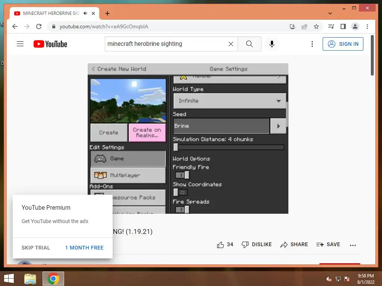Like the video with thumbs up
Viewport: 382px width, 286px height.
point(225,245)
